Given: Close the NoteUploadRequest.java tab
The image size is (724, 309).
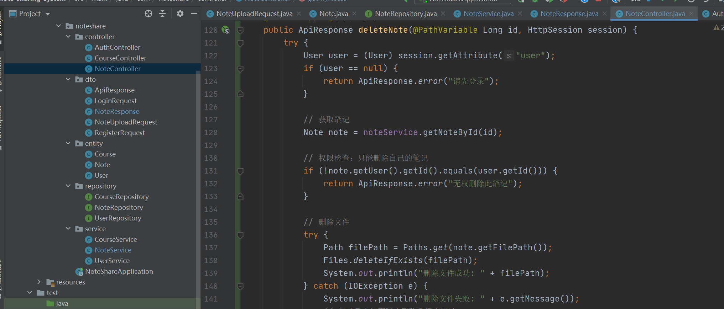Looking at the screenshot, I should (299, 14).
